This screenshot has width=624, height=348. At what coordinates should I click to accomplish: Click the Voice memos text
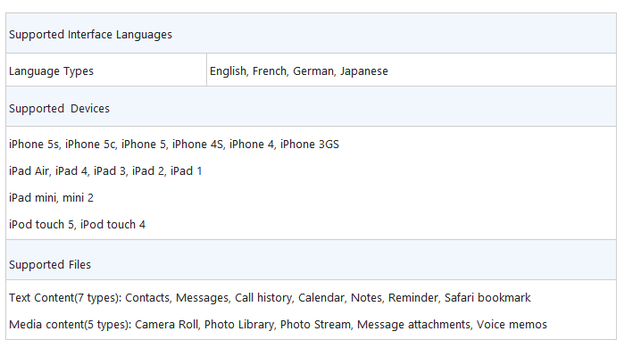[512, 325]
